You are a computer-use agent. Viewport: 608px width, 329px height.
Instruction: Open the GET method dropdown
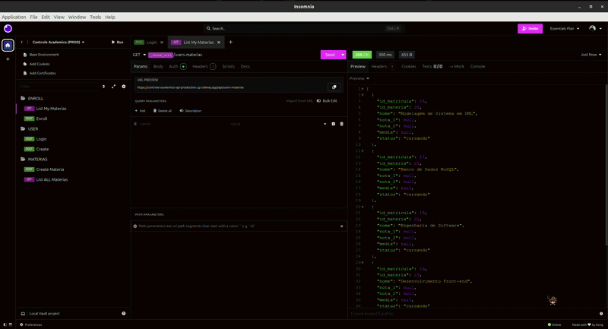(139, 55)
